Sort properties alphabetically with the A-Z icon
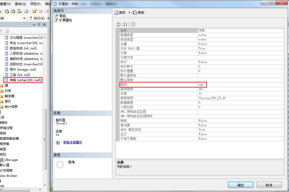 [x=125, y=24]
